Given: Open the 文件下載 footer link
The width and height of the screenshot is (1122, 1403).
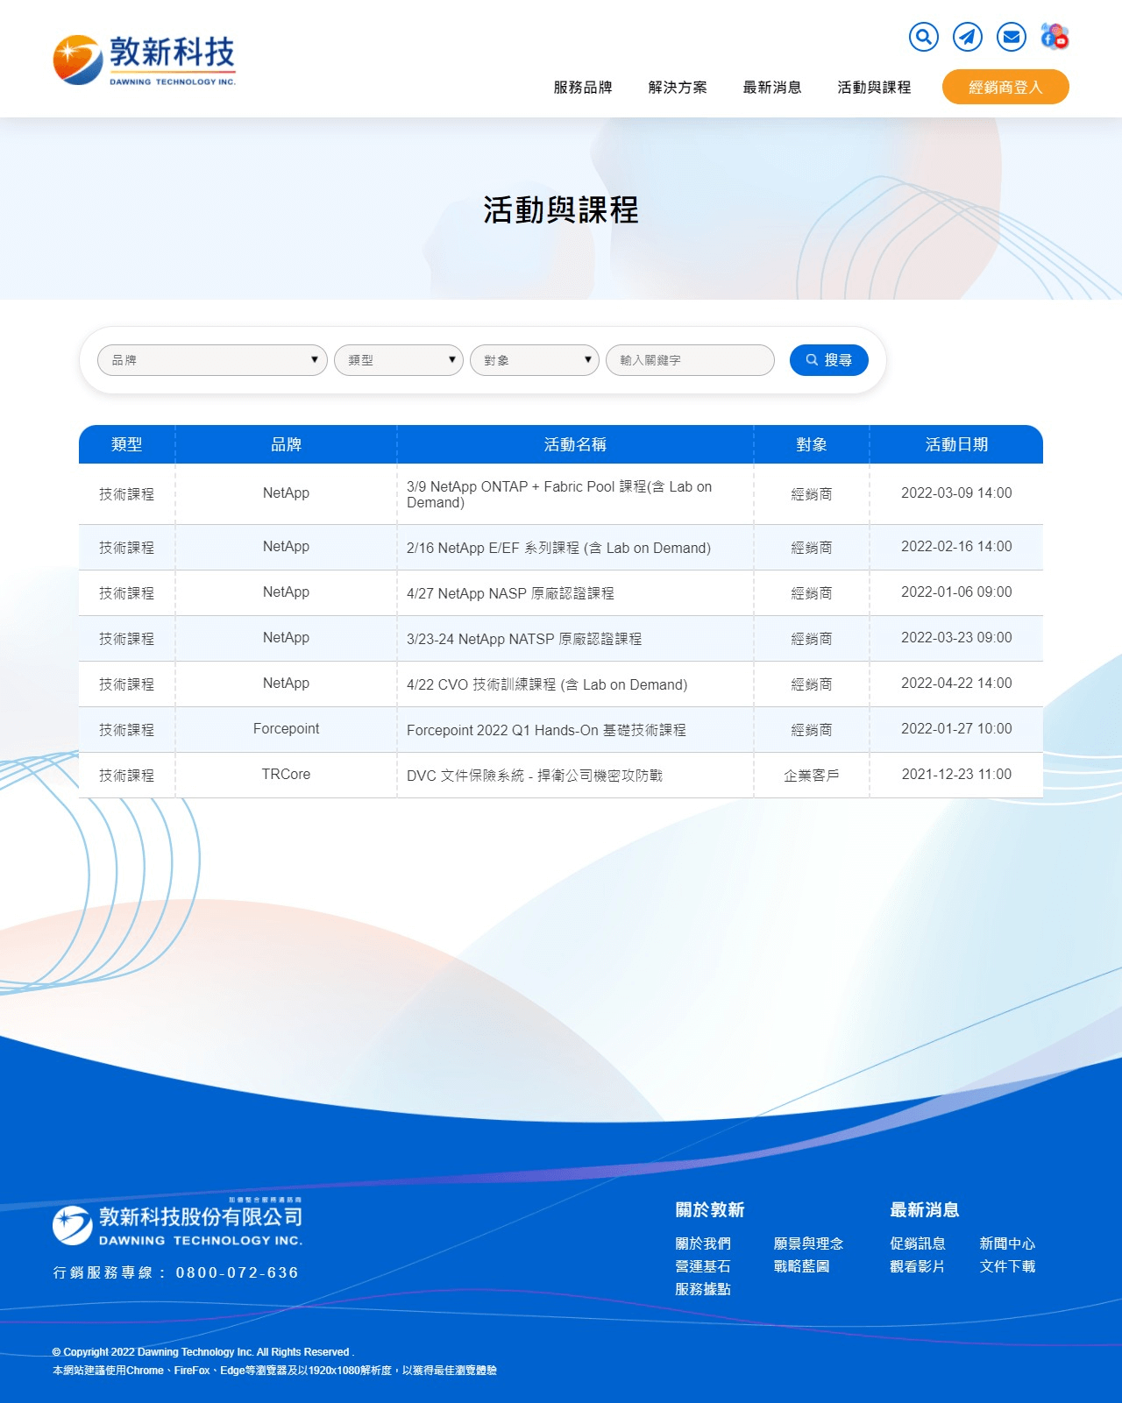Looking at the screenshot, I should click(x=1007, y=1266).
